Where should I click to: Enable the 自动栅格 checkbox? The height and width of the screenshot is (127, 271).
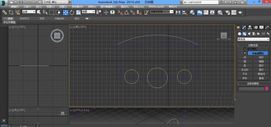click(x=245, y=49)
